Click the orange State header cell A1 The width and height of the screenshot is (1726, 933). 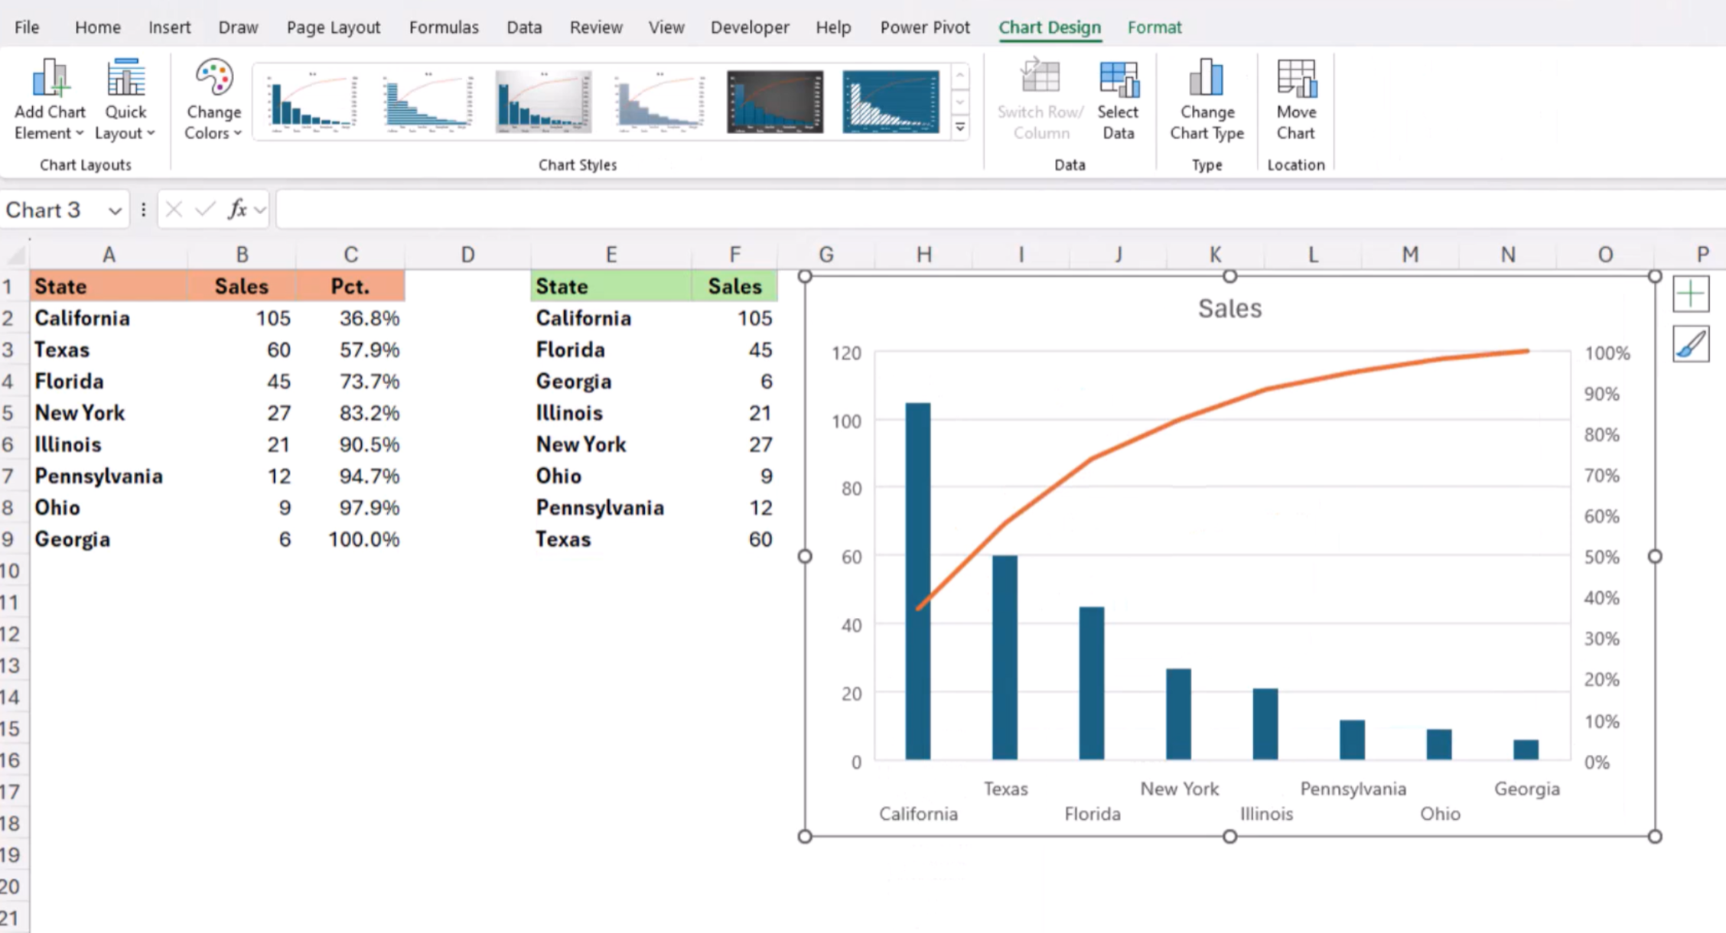(109, 286)
